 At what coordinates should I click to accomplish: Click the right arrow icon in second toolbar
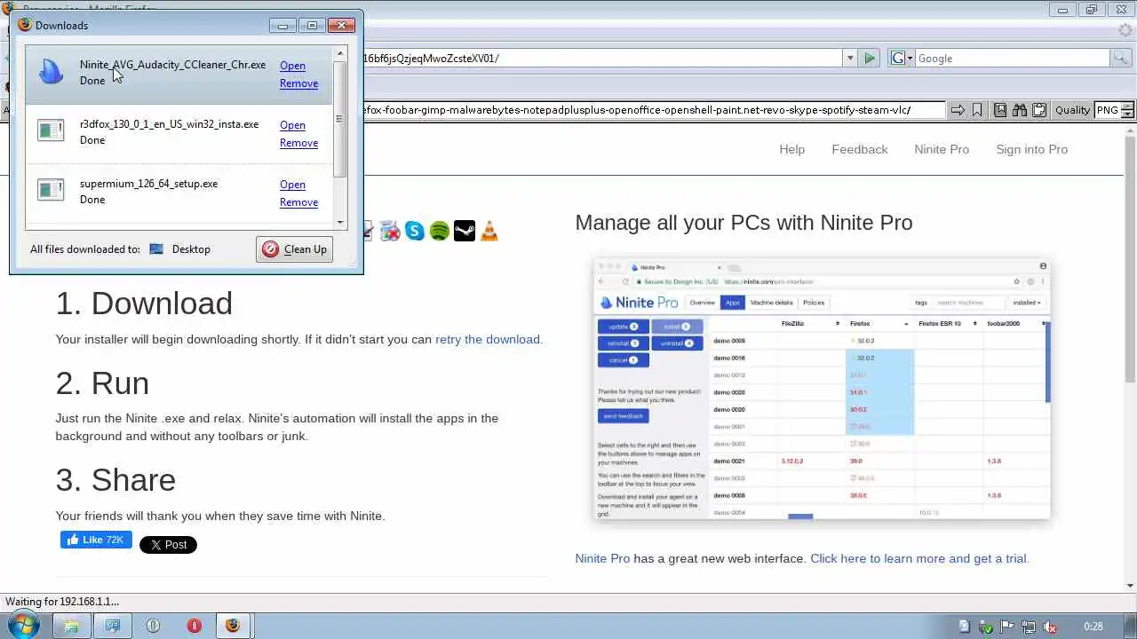958,110
